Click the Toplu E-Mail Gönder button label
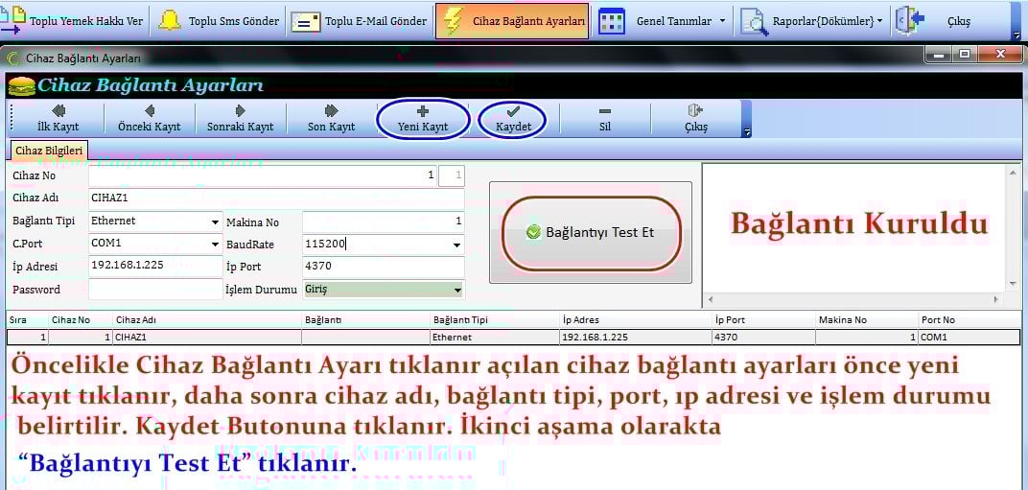 [x=376, y=21]
